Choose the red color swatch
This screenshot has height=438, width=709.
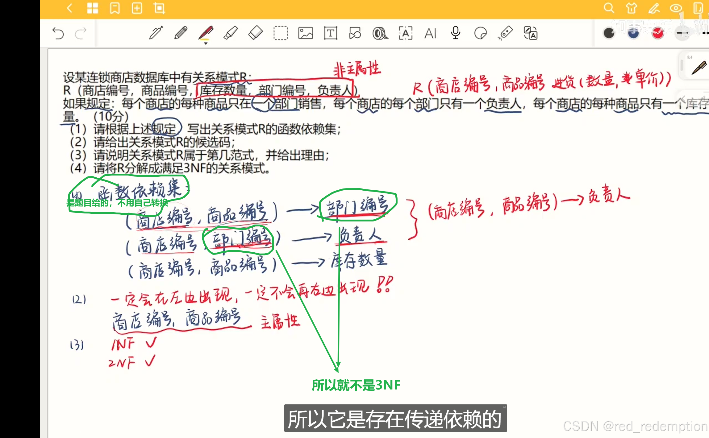click(658, 33)
